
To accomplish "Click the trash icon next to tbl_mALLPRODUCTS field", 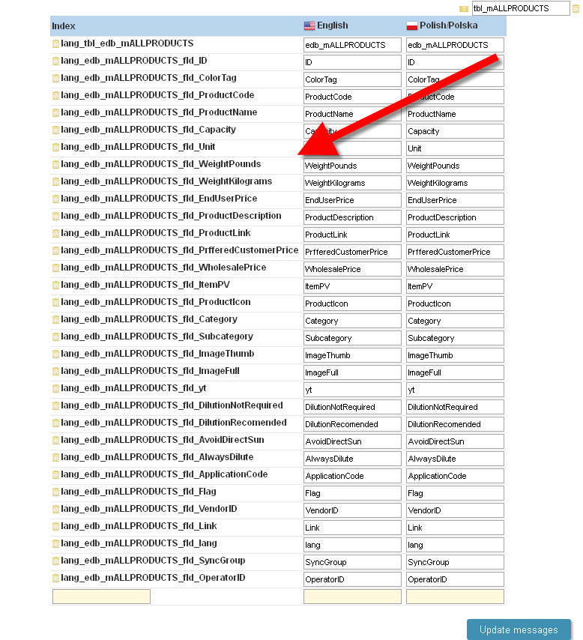I will [576, 9].
